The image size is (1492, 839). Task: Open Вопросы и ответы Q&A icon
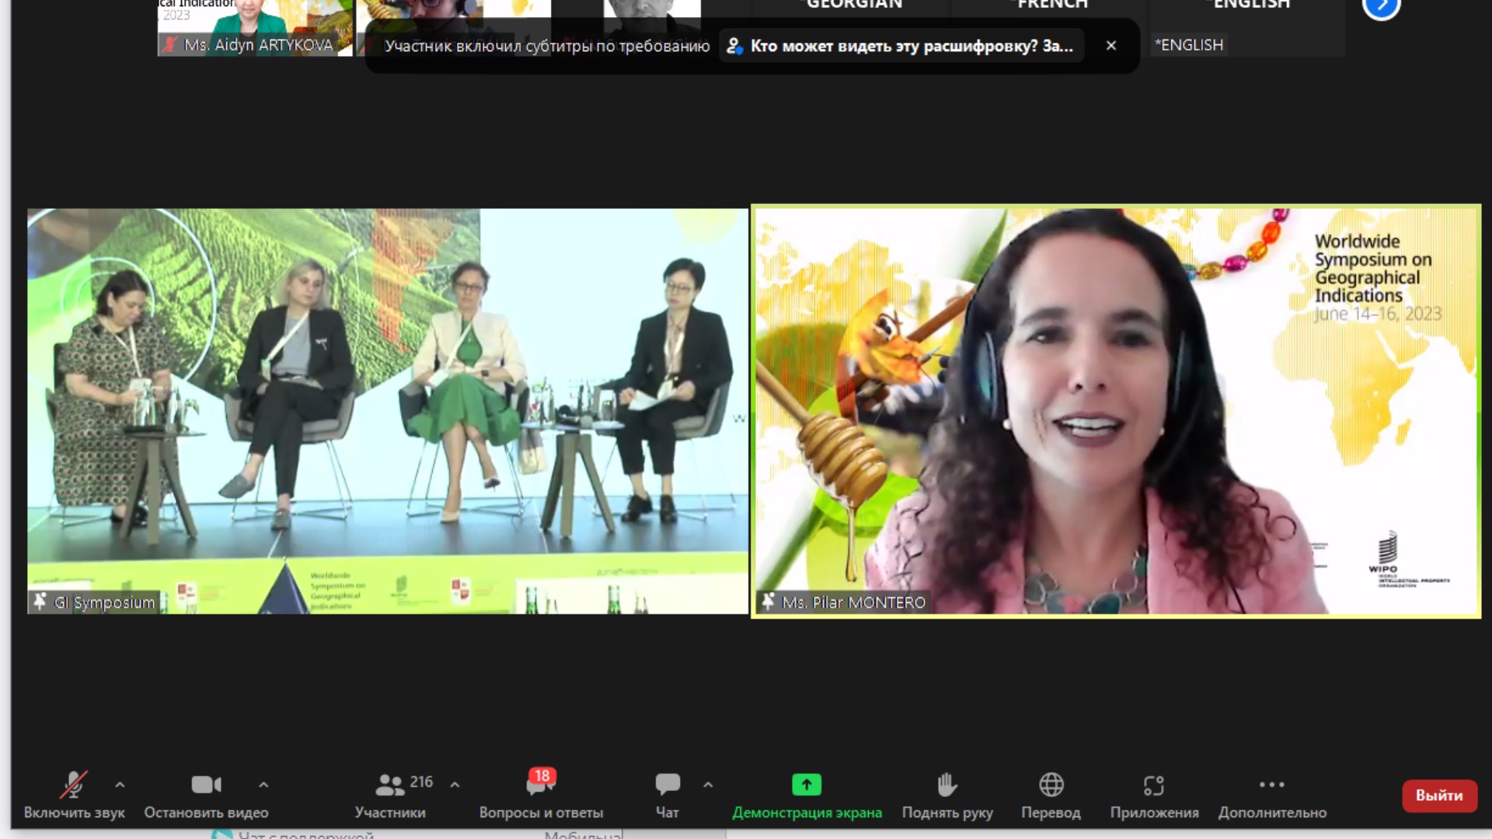(541, 785)
